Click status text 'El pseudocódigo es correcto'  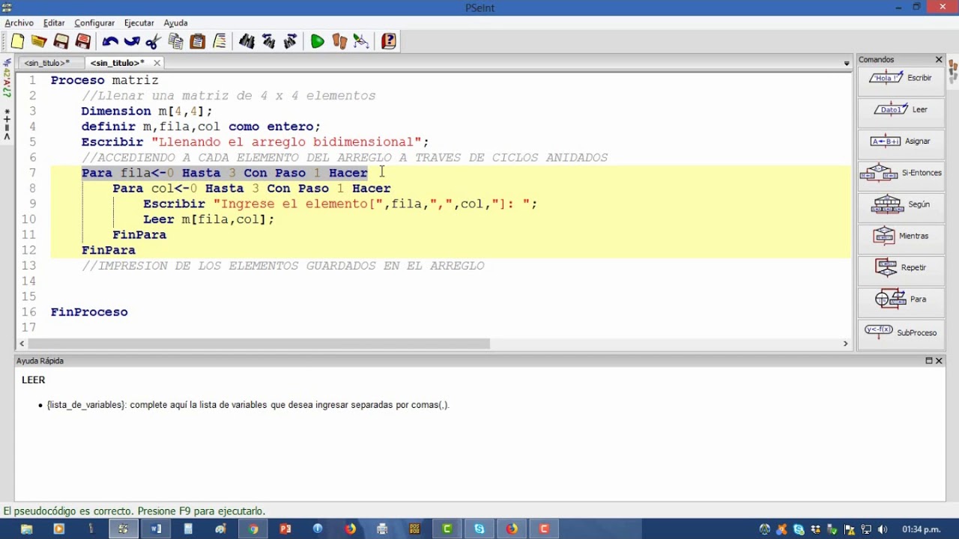[135, 511]
